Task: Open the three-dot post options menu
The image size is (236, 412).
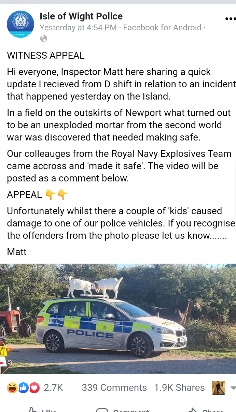Action: coord(231,19)
